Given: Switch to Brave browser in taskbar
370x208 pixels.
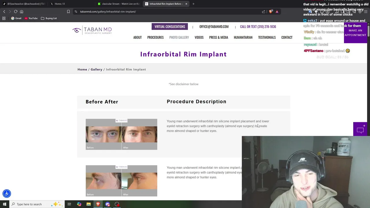Looking at the screenshot, I should pyautogui.click(x=98, y=204).
